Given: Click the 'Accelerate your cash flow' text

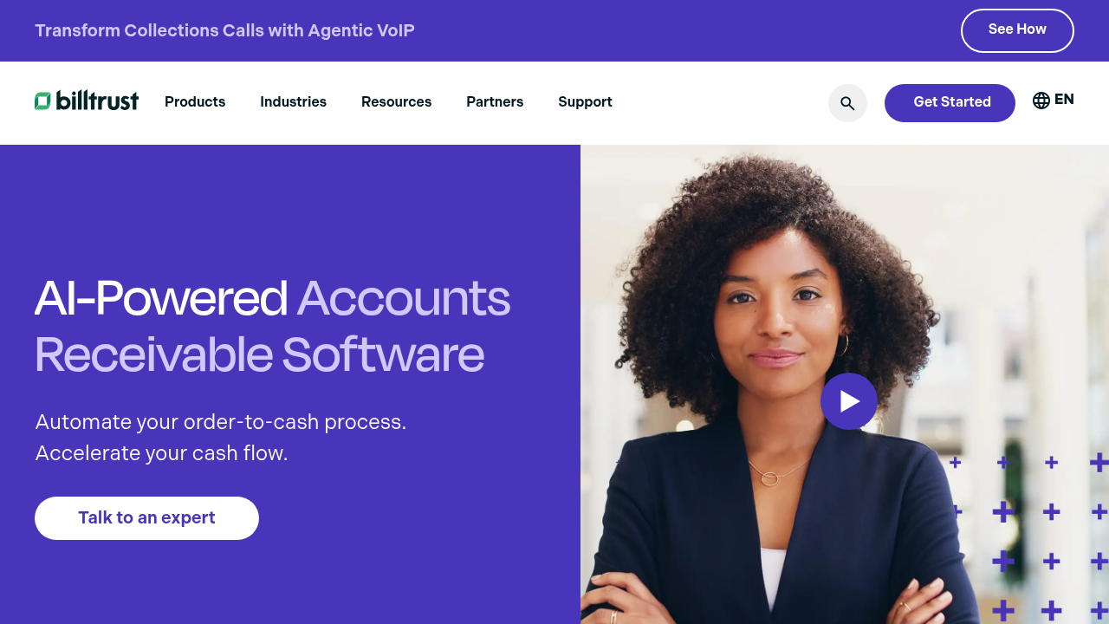Looking at the screenshot, I should click(161, 453).
